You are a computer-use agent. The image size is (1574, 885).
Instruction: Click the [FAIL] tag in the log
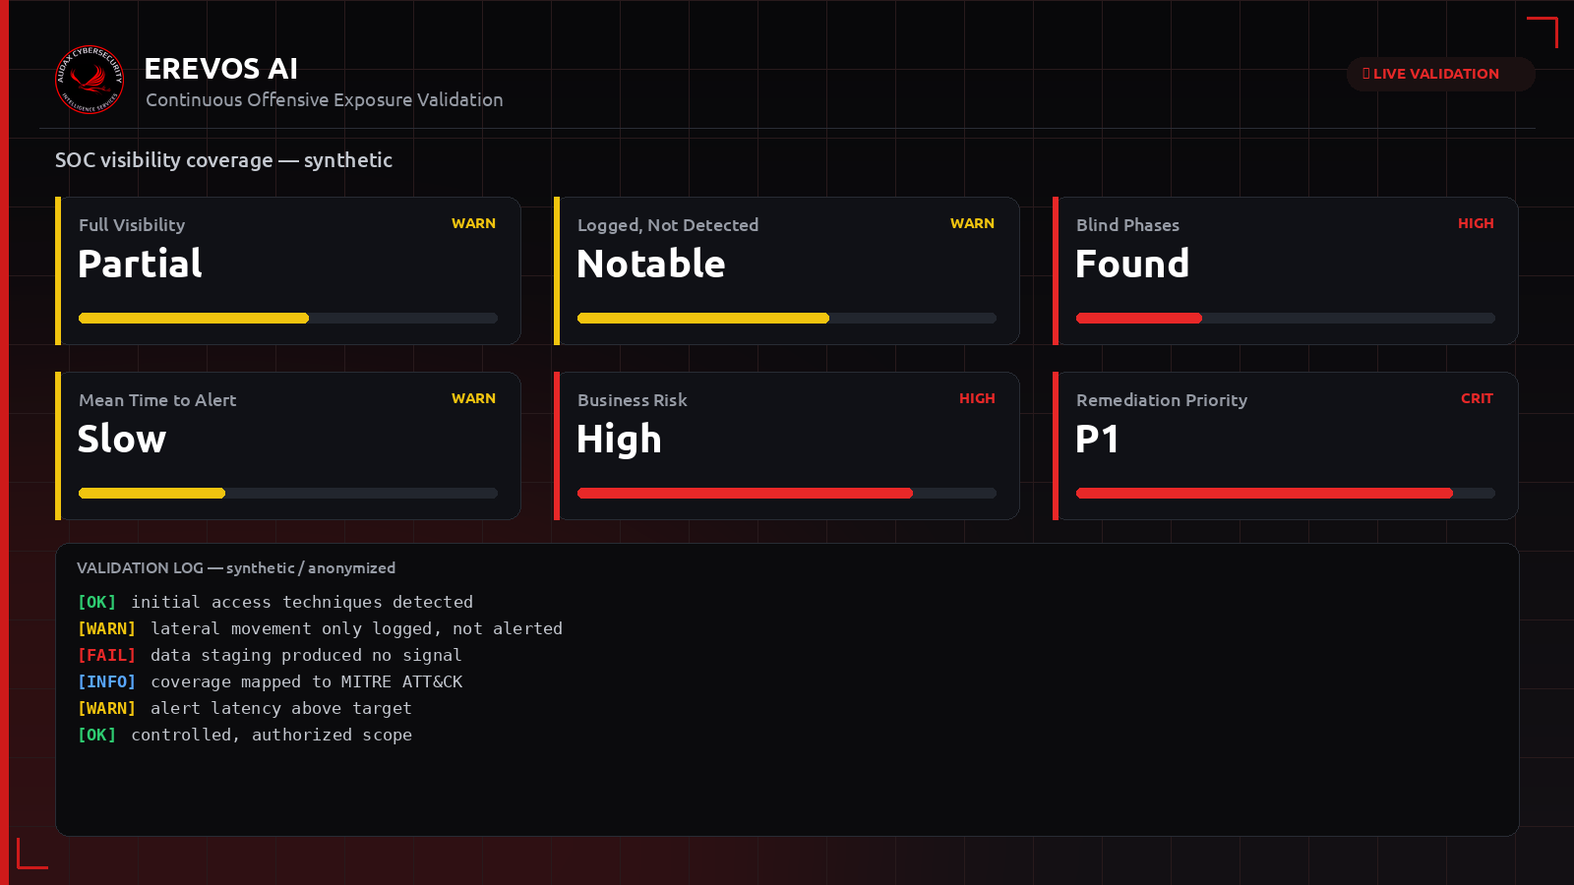[106, 655]
